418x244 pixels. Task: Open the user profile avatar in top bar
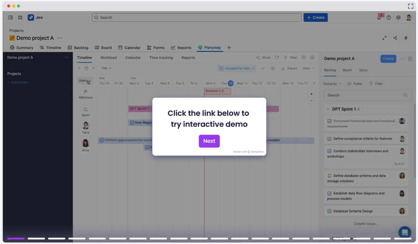pos(409,18)
